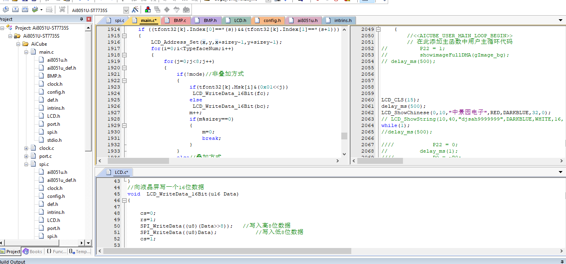Collapse code fold at line 1929
This screenshot has height=264, width=566.
(x=125, y=125)
